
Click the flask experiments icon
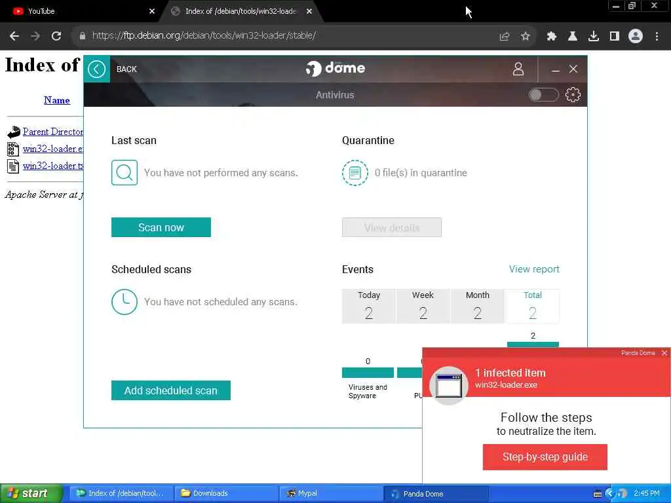coord(573,37)
